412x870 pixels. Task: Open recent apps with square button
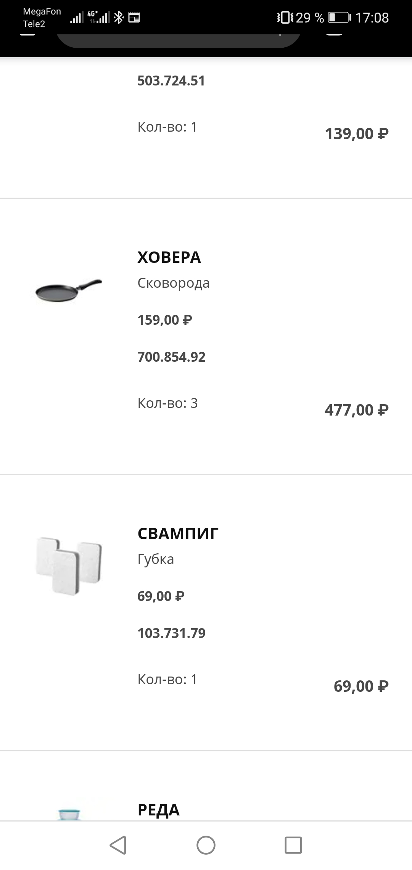(x=293, y=845)
